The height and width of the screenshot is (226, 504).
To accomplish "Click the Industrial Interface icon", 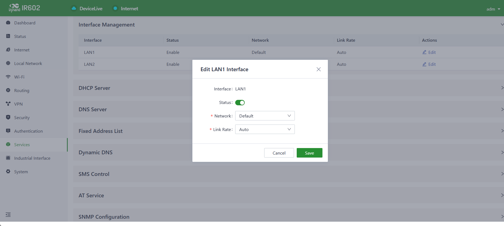I will tap(8, 158).
